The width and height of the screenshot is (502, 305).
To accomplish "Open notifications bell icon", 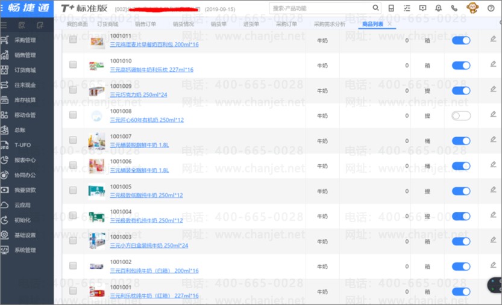I will 438,8.
